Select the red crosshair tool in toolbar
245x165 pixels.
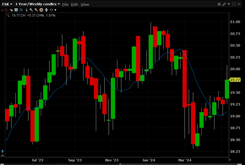point(6,10)
